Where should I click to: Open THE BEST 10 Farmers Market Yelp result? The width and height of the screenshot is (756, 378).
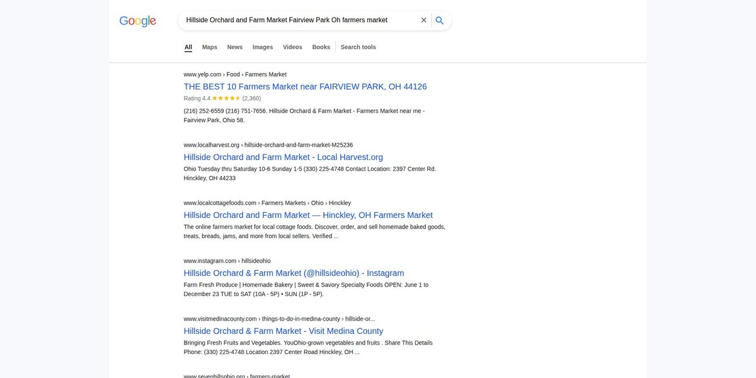point(306,86)
